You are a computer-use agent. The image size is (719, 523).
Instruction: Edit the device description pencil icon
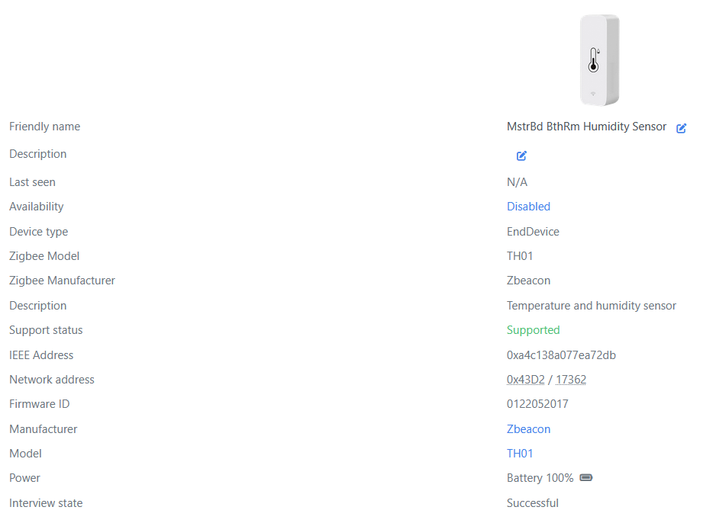click(x=521, y=156)
